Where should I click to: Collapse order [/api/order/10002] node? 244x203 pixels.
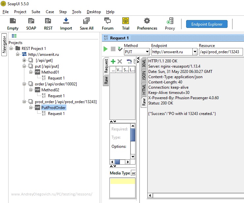coord(24,84)
